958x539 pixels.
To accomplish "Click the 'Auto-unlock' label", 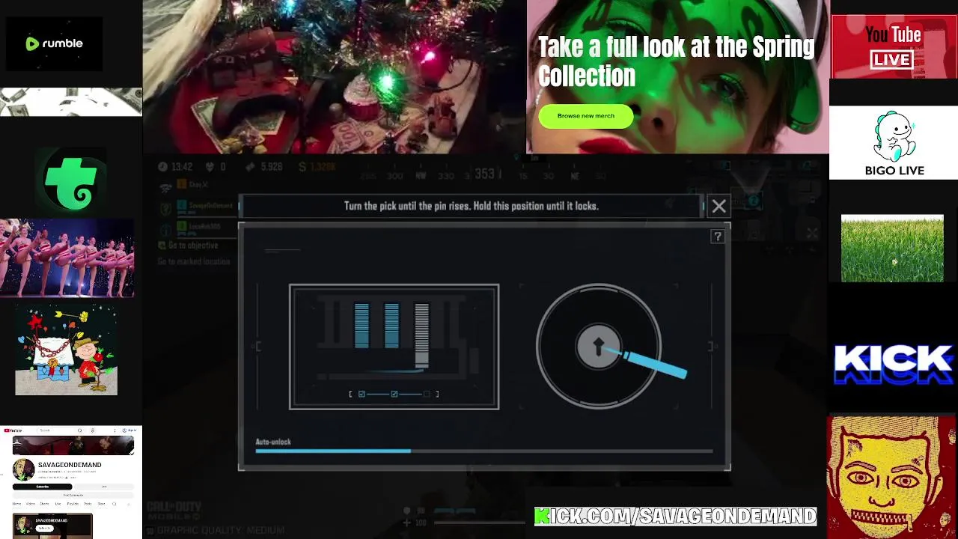I will [x=273, y=442].
